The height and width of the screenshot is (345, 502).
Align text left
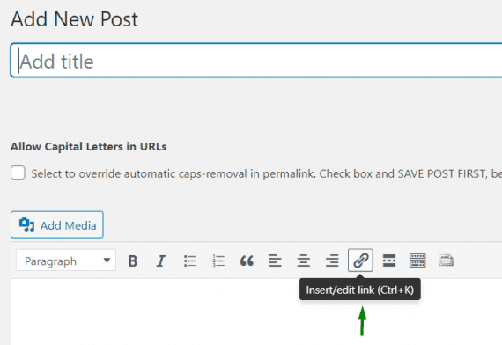[275, 261]
